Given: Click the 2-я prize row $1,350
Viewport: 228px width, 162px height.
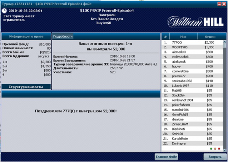Looking at the screenshot, I should tap(27, 66).
